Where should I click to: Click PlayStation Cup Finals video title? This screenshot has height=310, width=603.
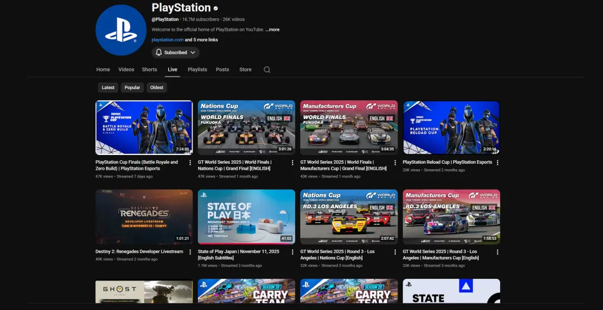pyautogui.click(x=137, y=165)
